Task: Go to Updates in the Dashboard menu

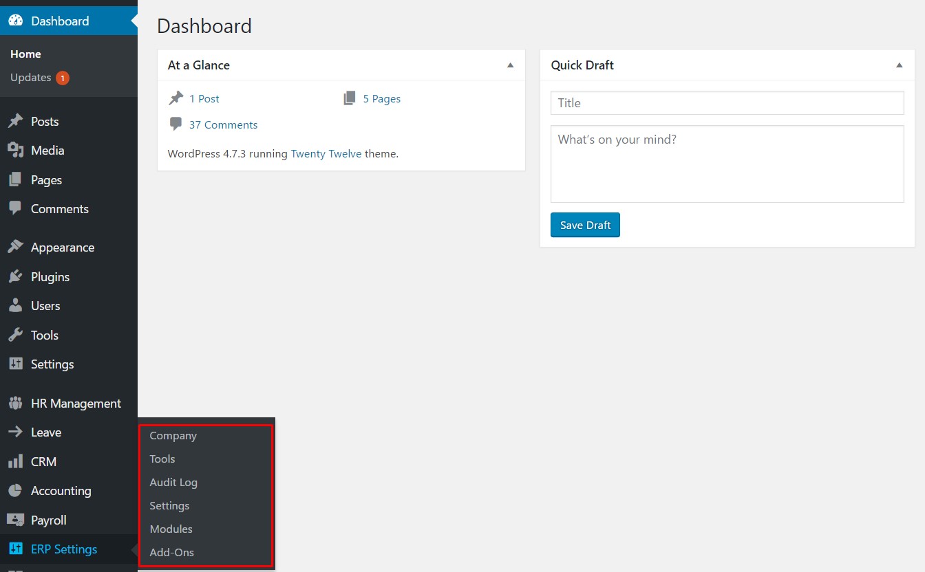Action: point(31,78)
